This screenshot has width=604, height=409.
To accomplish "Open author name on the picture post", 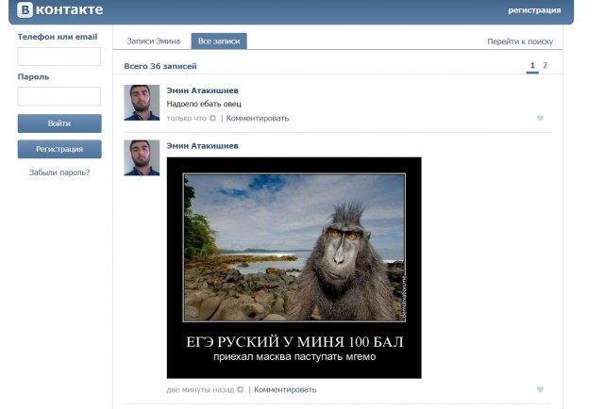I will tap(202, 146).
